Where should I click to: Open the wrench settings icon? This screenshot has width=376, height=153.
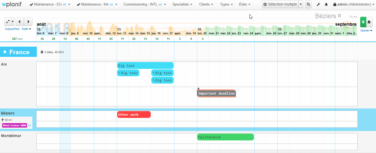[318, 4]
